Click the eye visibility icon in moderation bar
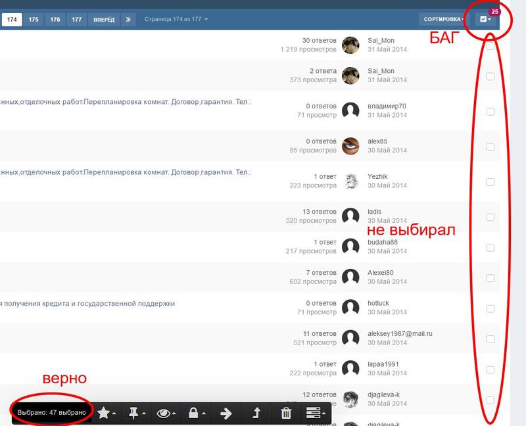The width and height of the screenshot is (526, 426). tap(164, 413)
